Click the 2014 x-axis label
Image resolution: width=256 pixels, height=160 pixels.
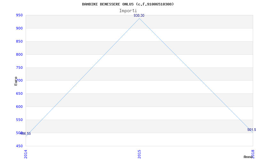click(x=26, y=154)
